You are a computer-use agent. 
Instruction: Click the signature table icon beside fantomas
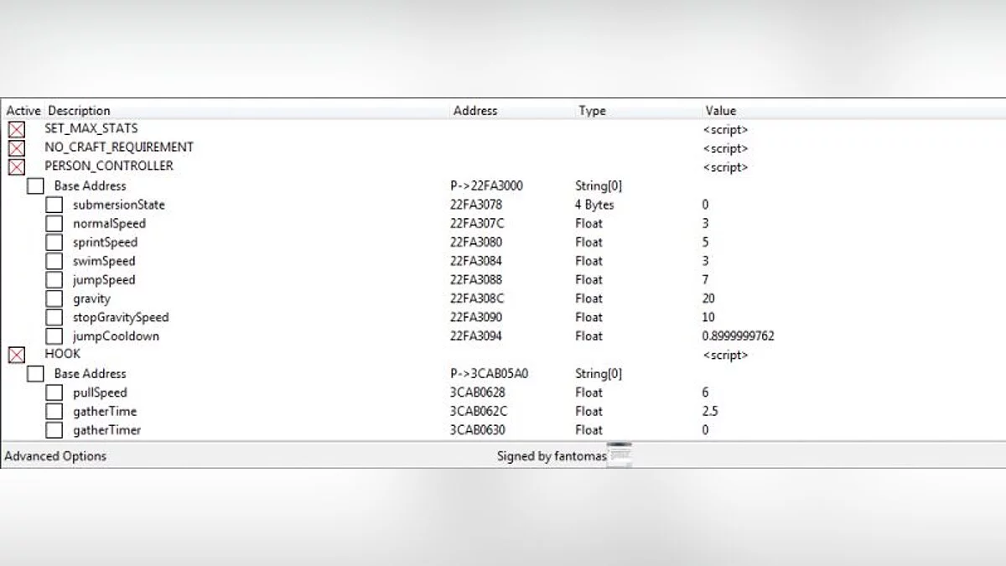click(x=620, y=454)
